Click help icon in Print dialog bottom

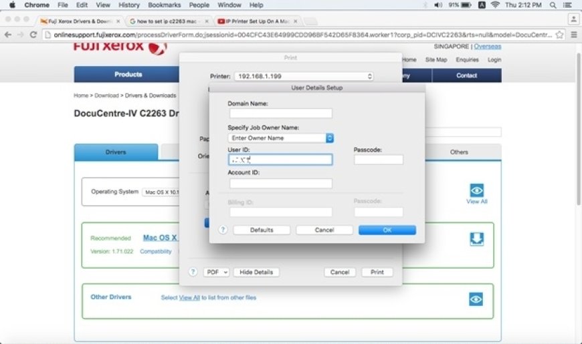pyautogui.click(x=193, y=272)
